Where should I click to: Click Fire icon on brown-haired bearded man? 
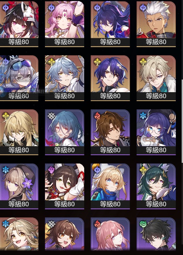tap(97, 116)
